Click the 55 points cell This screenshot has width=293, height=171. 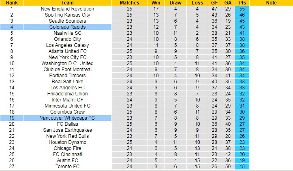click(242, 9)
